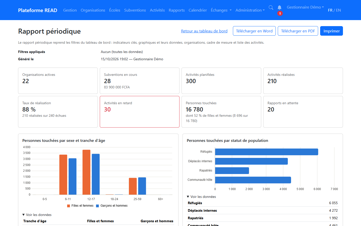Viewport: 361px width, 226px height.
Task: Toggle 'Garçons et hommes' blue legend swatch
Action: 98,206
